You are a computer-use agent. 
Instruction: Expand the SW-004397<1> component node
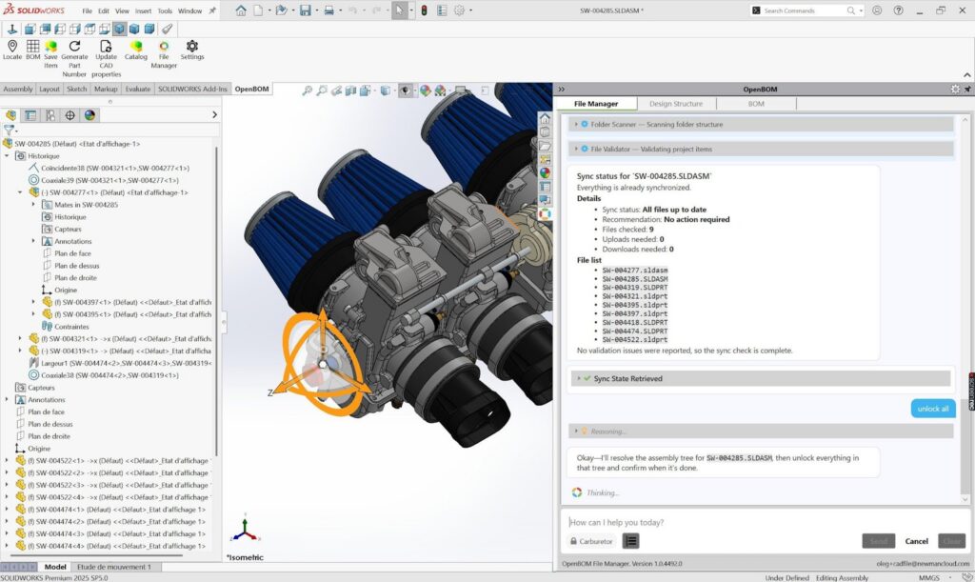pos(33,302)
